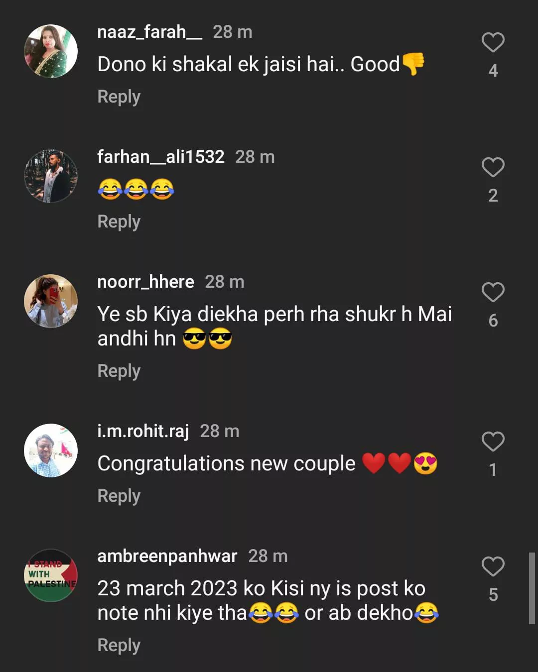Select the ambreenpanhwar username
This screenshot has height=672, width=538.
click(167, 556)
